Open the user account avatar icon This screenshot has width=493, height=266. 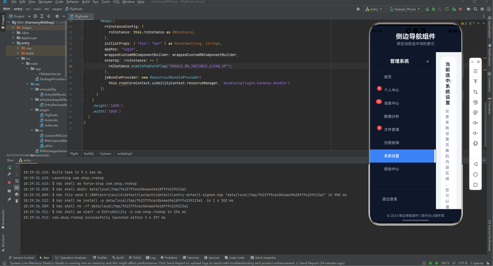point(489,9)
